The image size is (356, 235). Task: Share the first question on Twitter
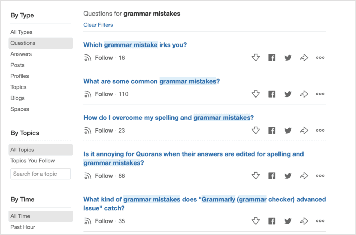288,58
